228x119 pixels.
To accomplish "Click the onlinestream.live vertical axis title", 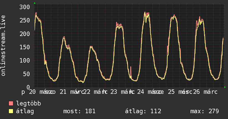I will (x=3, y=46).
